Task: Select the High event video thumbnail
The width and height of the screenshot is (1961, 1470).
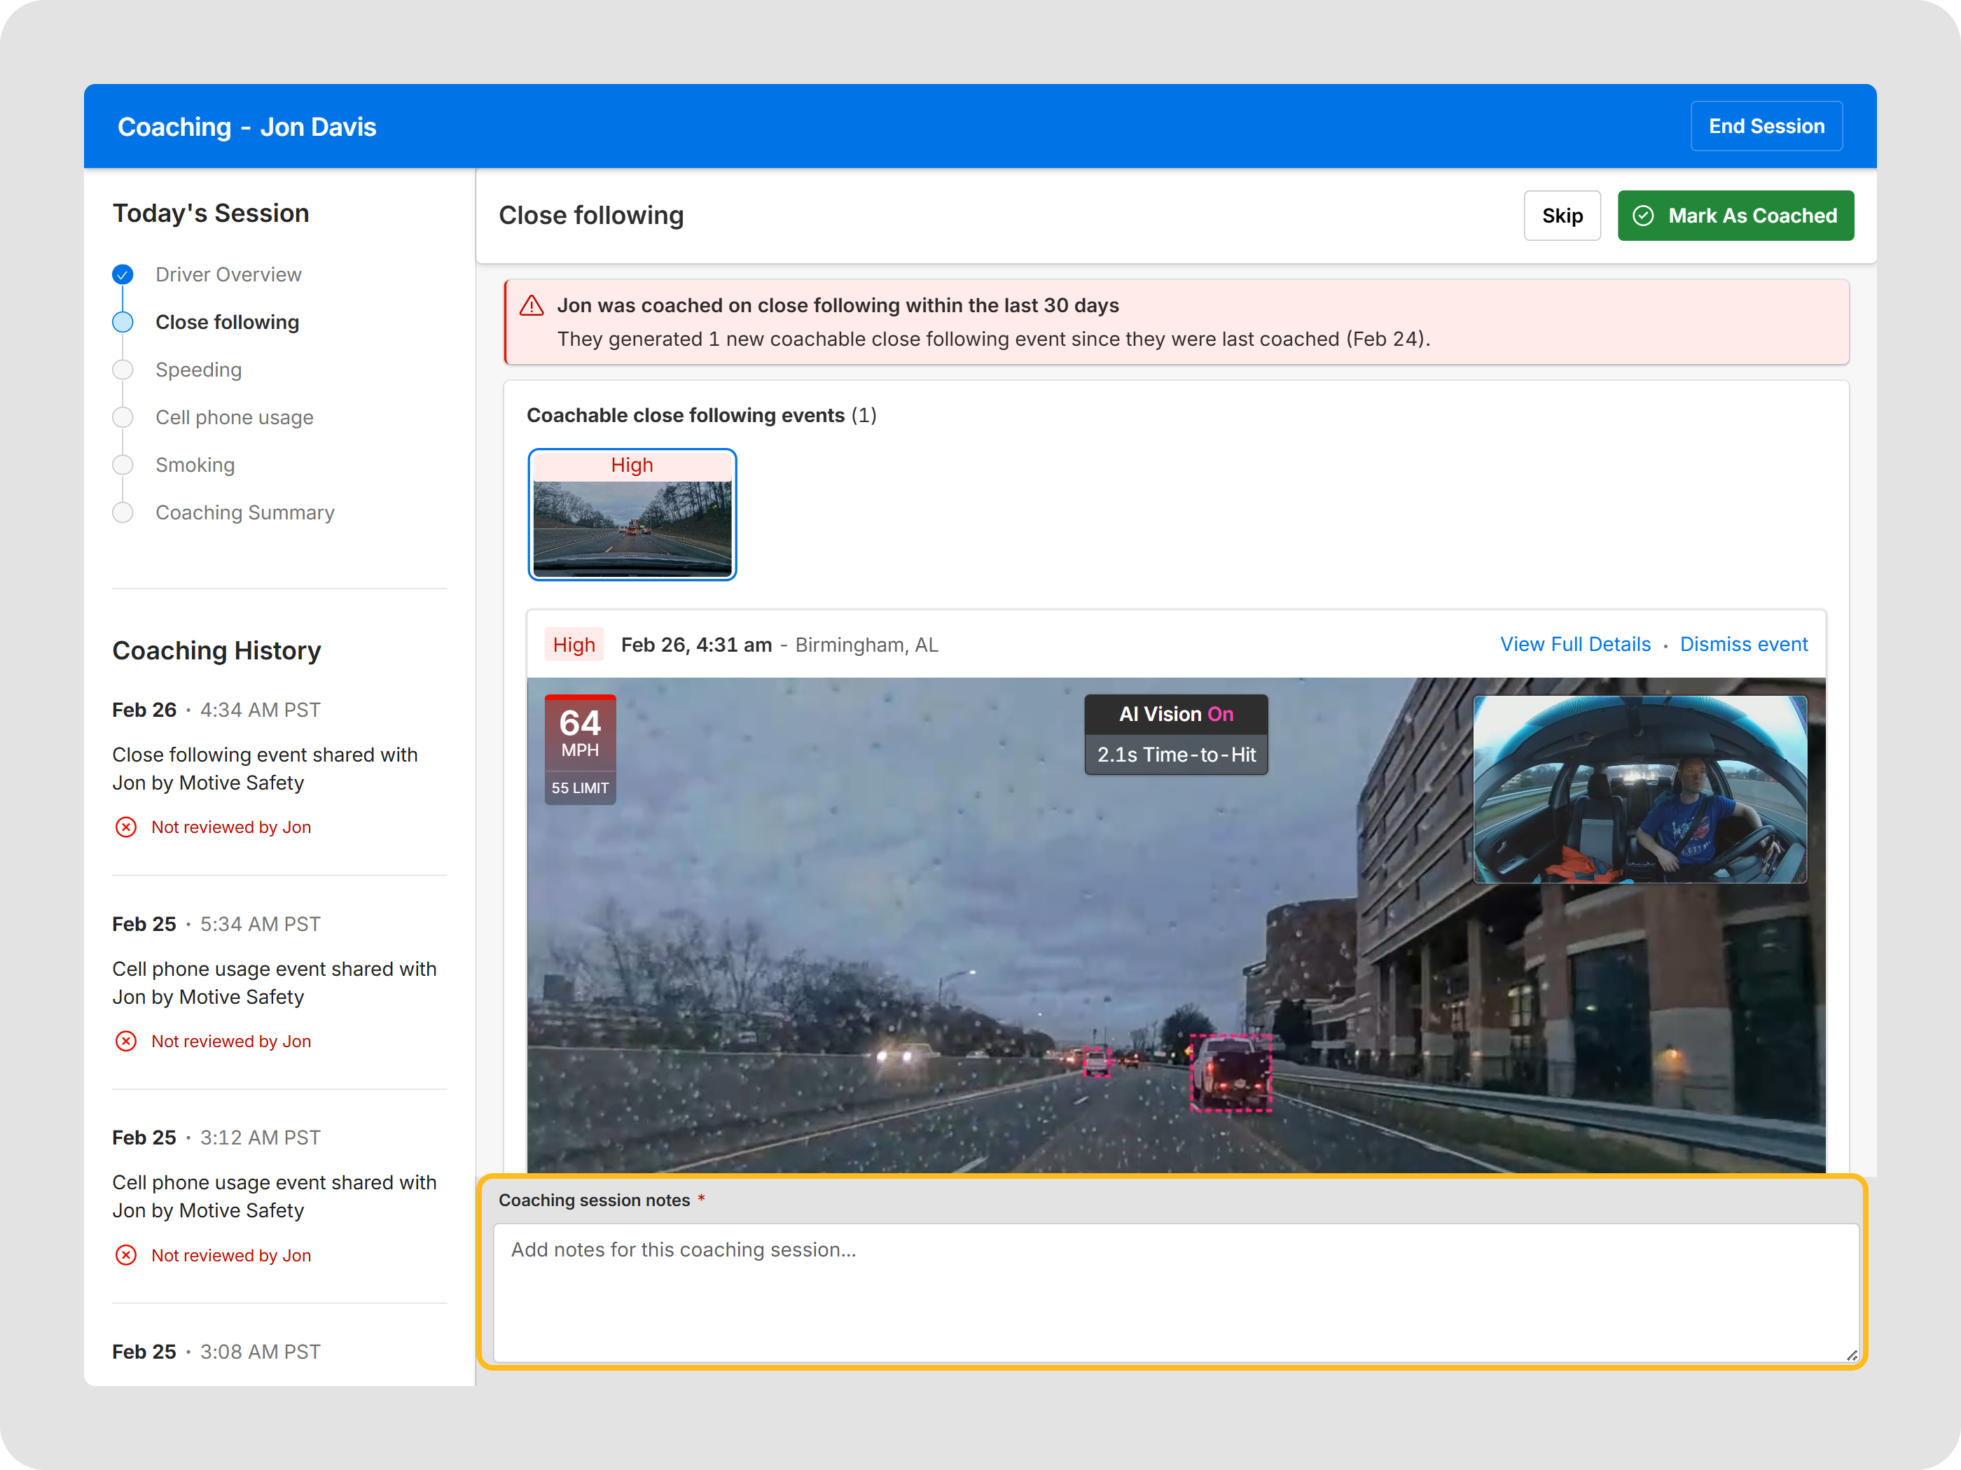Action: (x=632, y=514)
